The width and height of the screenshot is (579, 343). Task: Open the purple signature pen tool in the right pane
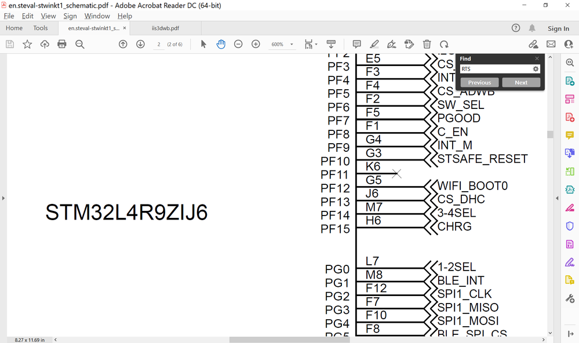tap(570, 262)
